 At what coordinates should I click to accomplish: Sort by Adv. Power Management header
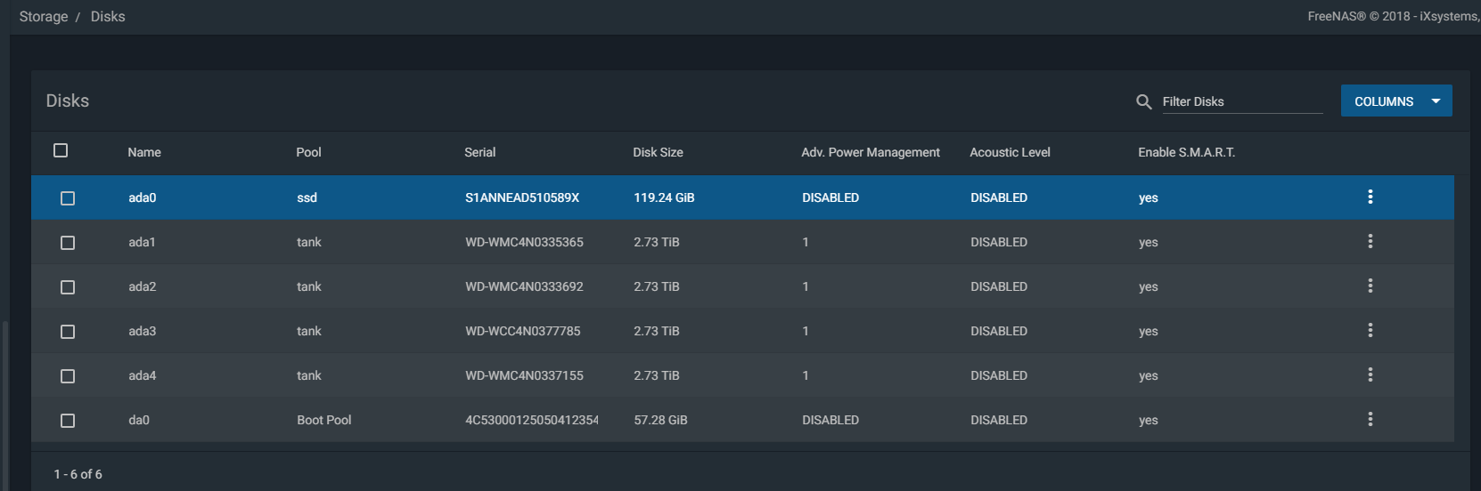coord(871,152)
